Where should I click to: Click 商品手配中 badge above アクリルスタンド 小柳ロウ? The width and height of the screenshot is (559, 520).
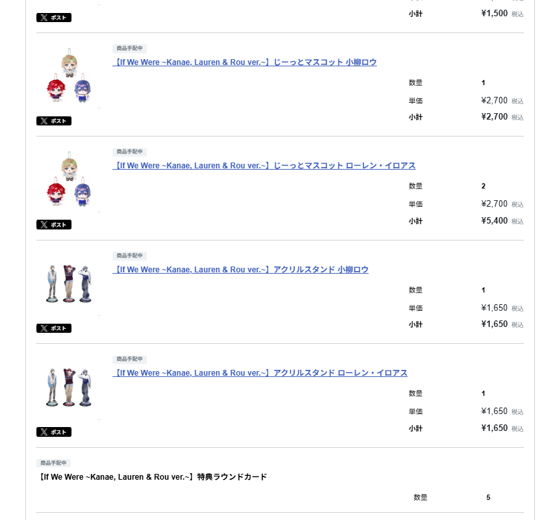pyautogui.click(x=129, y=256)
